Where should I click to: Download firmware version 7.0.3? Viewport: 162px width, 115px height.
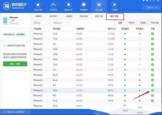[x=152, y=60]
